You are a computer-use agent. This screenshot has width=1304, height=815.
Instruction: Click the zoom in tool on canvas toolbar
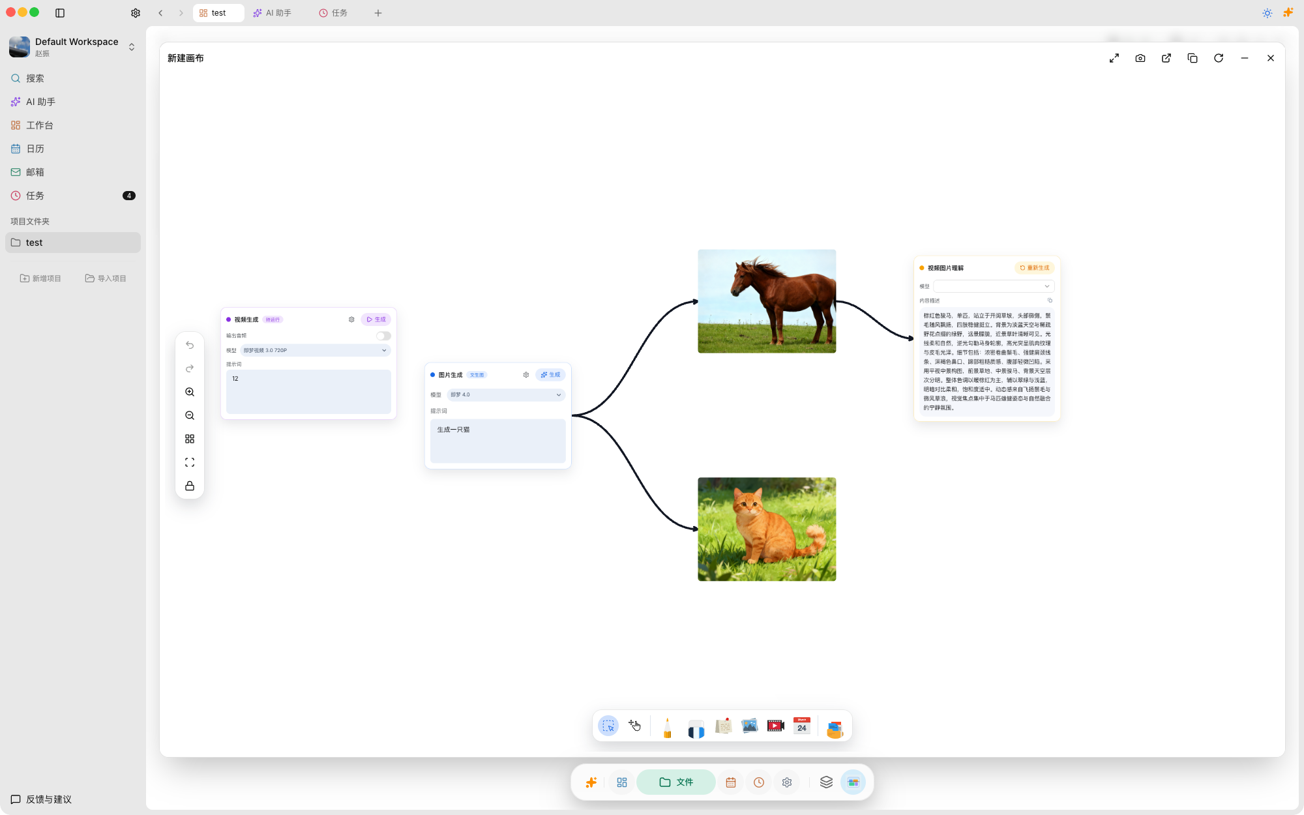point(190,392)
